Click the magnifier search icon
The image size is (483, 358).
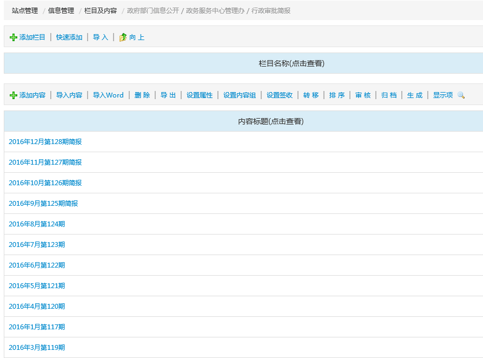(x=461, y=95)
